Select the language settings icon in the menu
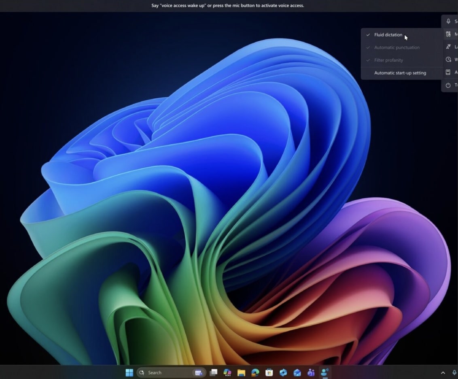 (x=449, y=47)
